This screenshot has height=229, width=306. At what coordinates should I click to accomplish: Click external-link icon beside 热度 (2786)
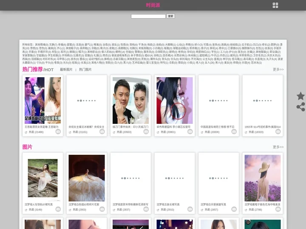click(x=246, y=210)
